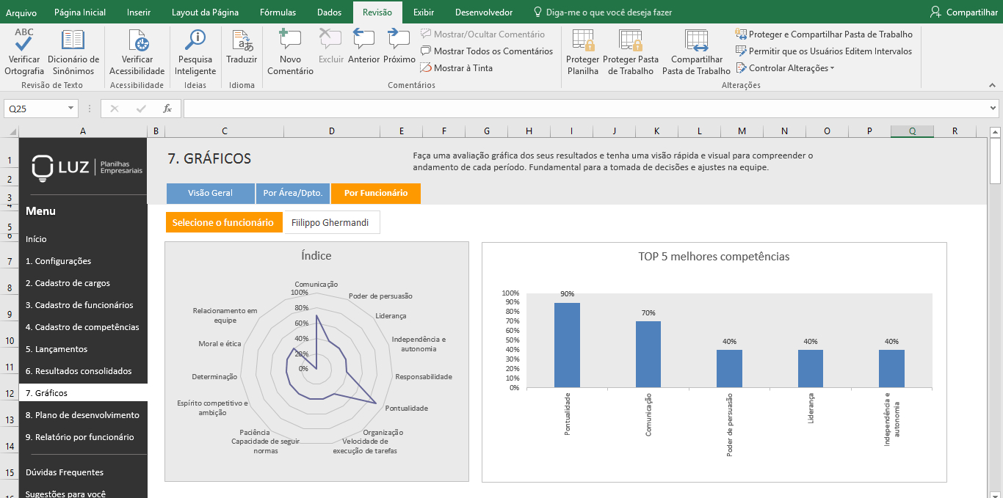Click the Traduzir translate icon
The width and height of the screenshot is (1003, 498).
242,41
